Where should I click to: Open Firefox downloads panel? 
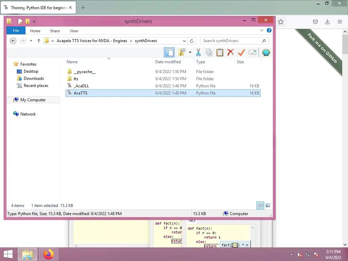327,22
